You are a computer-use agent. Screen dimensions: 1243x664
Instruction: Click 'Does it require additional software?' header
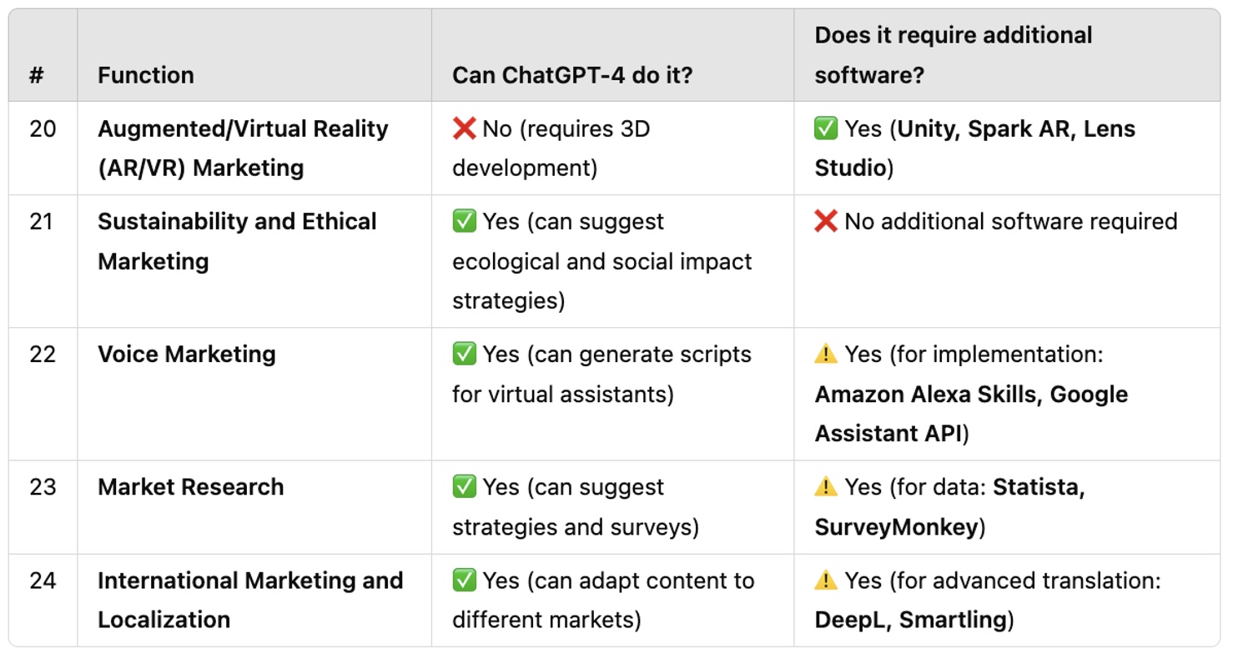[953, 55]
